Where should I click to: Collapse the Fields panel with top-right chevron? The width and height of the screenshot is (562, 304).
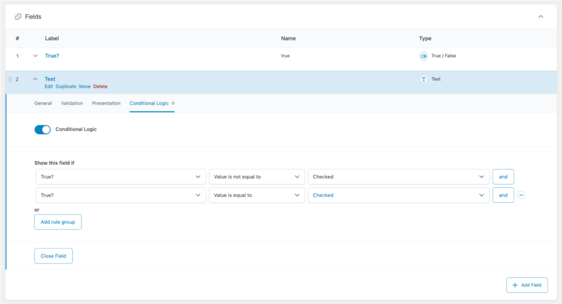tap(541, 16)
